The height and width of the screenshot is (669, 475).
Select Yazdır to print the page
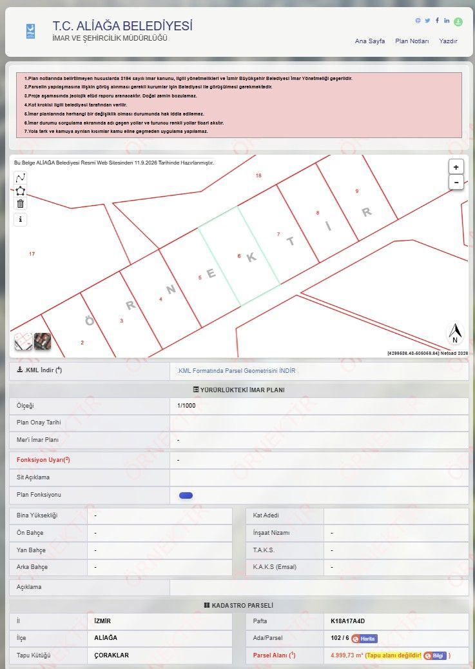pos(448,41)
